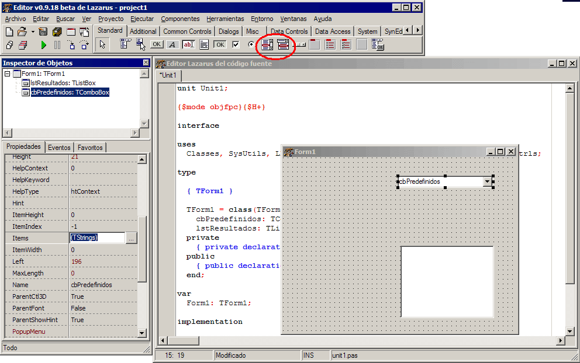Switch to the Common Controls palette tab
This screenshot has width=580, height=363.
[x=187, y=32]
